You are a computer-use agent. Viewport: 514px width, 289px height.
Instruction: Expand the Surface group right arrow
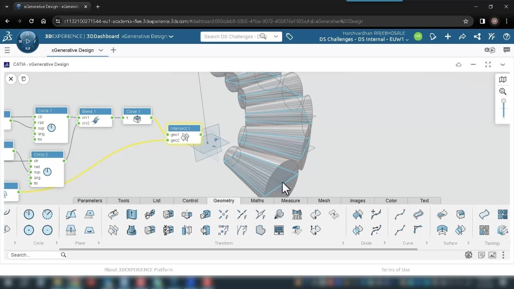click(468, 243)
